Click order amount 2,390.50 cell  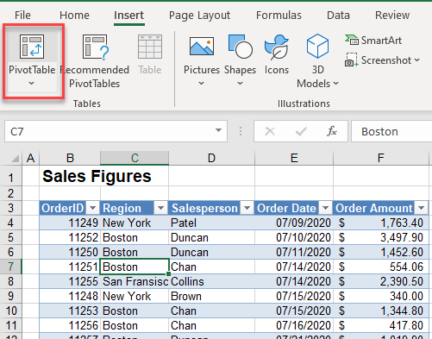point(381,281)
